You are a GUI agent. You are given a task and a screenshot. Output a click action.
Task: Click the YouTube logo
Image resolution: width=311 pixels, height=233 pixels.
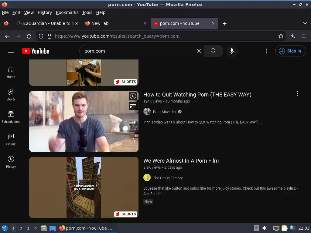36,51
